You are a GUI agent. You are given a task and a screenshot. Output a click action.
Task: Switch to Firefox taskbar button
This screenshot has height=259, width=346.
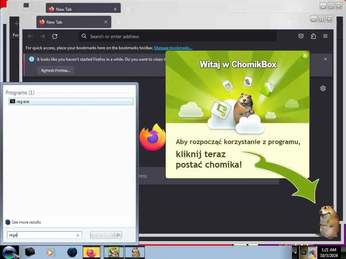point(92,252)
